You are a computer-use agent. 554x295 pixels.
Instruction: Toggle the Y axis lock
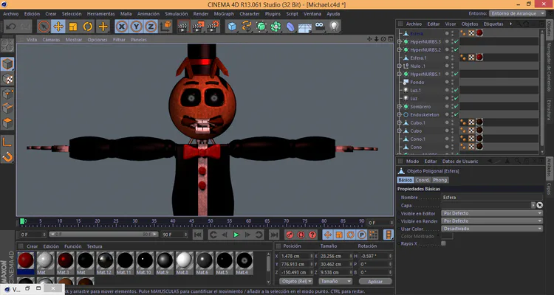click(x=137, y=27)
